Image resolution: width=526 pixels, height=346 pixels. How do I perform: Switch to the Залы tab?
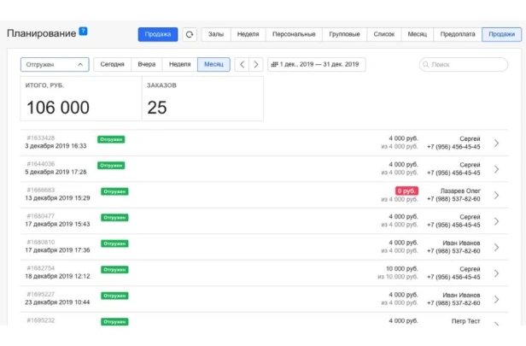click(x=216, y=34)
